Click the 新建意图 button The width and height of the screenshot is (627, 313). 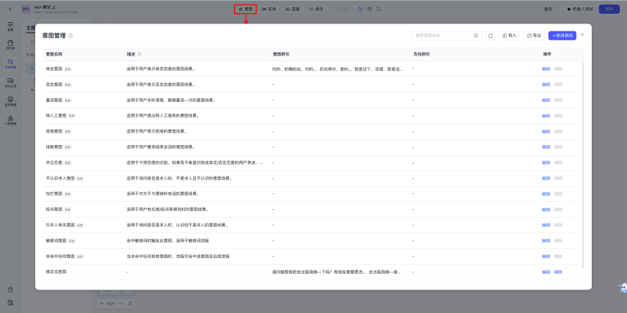(x=562, y=35)
